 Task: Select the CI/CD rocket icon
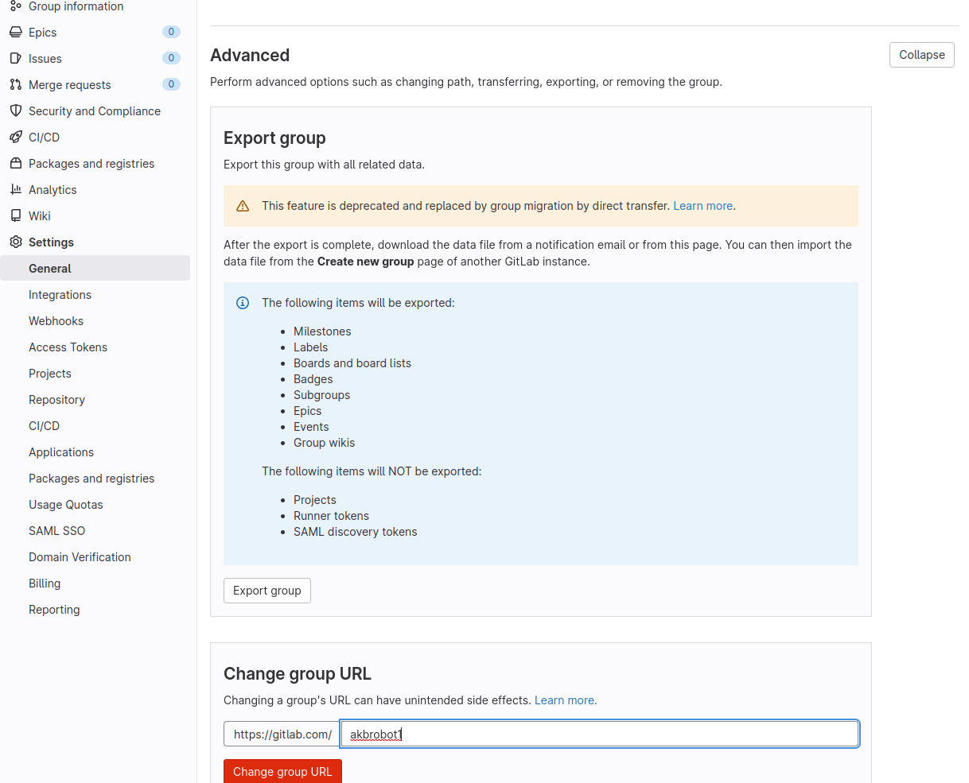(16, 137)
